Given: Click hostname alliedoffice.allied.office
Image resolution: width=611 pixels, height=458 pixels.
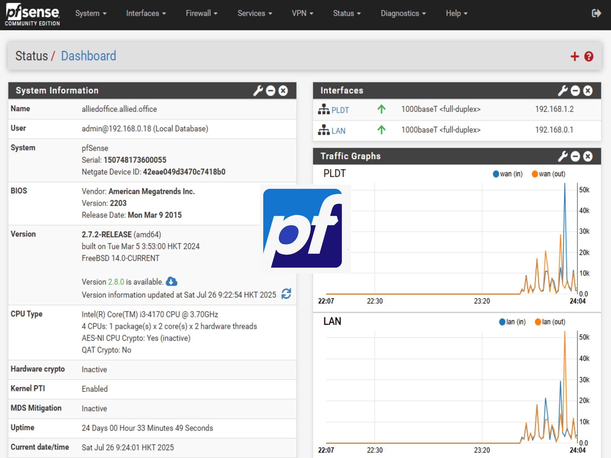Looking at the screenshot, I should (119, 109).
